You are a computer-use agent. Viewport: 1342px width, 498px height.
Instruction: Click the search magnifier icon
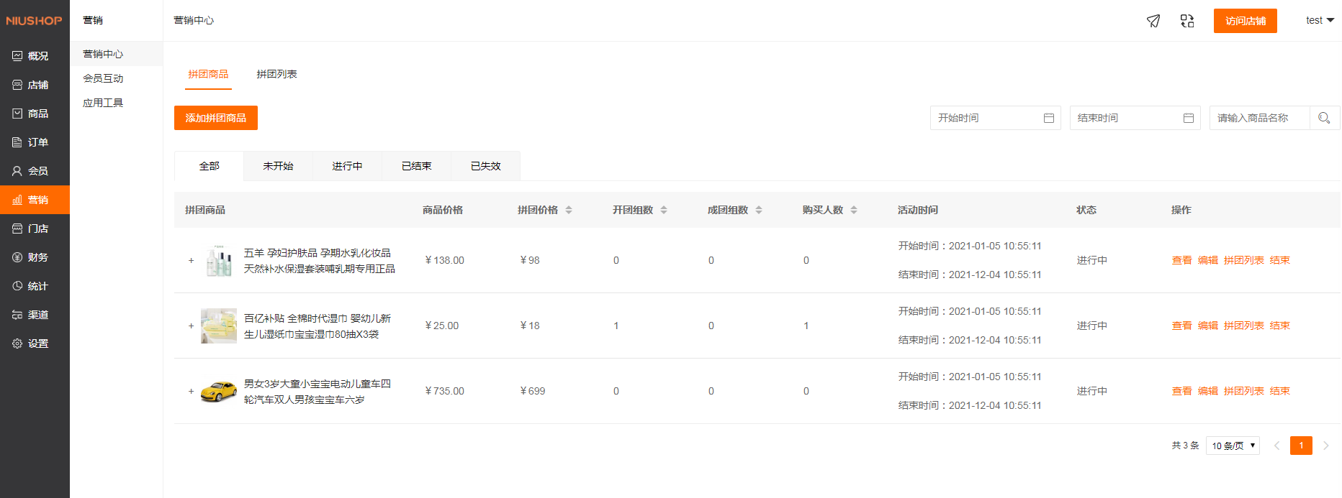pos(1324,118)
